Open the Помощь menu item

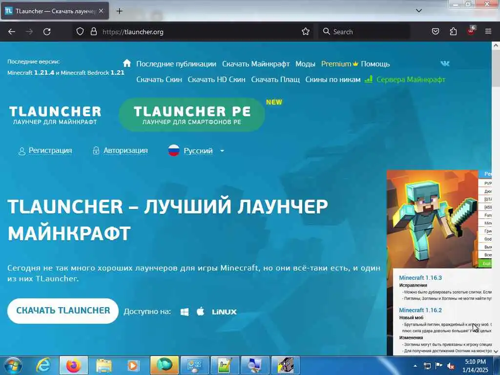coord(375,64)
